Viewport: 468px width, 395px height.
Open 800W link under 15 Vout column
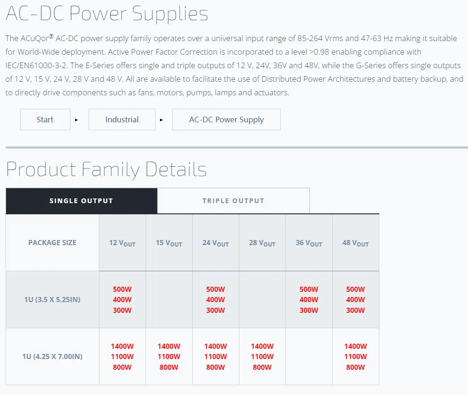(169, 367)
